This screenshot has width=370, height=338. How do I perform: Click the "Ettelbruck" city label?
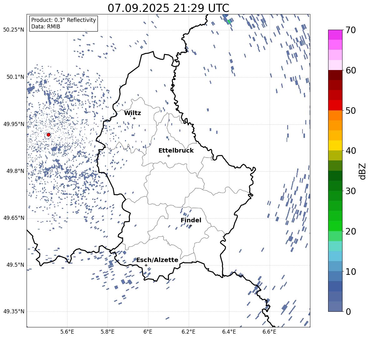(176, 150)
